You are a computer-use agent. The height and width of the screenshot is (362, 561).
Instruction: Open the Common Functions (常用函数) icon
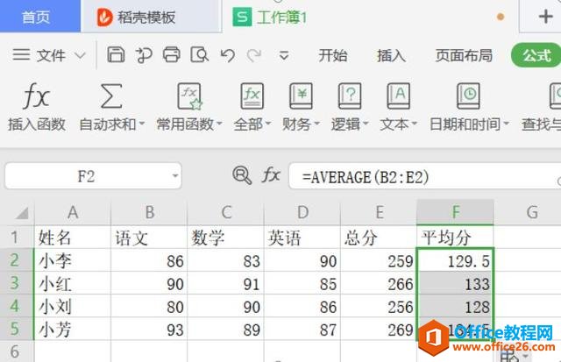click(x=189, y=96)
